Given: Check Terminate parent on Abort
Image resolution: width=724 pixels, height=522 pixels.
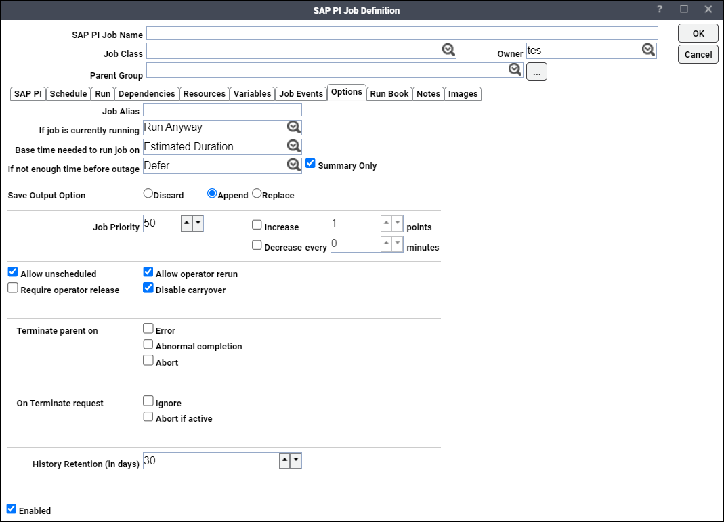Looking at the screenshot, I should [148, 360].
